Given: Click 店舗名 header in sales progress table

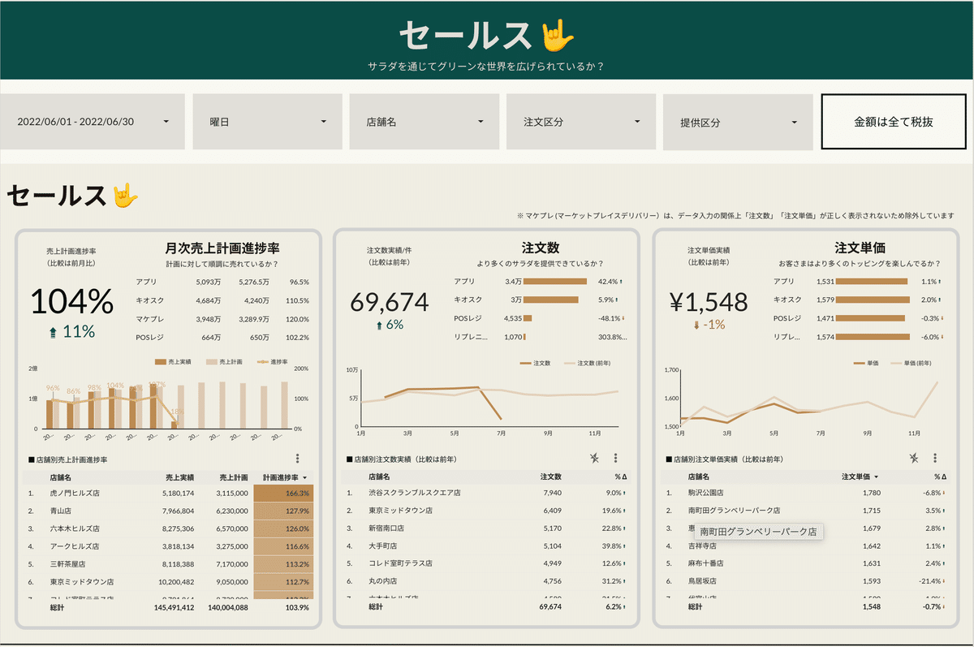Looking at the screenshot, I should (x=60, y=477).
